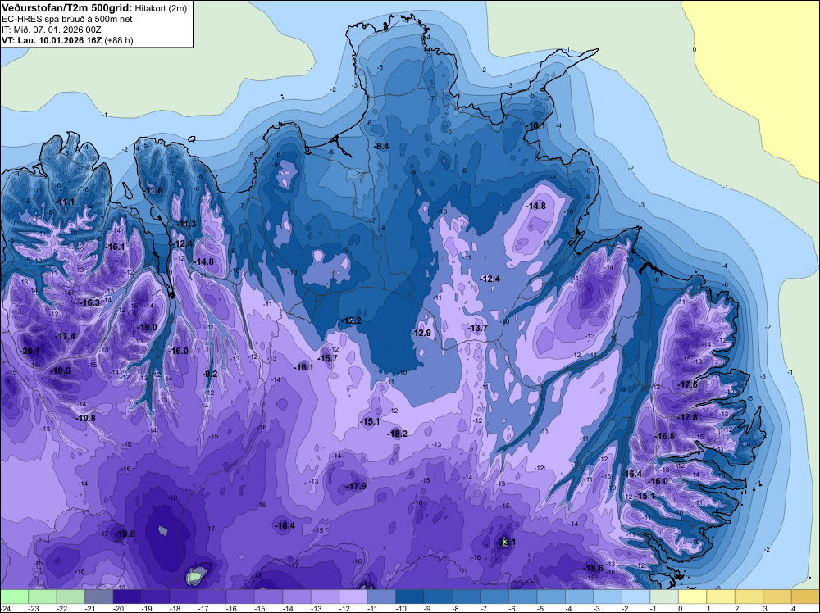This screenshot has height=613, width=820.
Task: Click the legend swatch above the -12 label
Action: pos(353,597)
